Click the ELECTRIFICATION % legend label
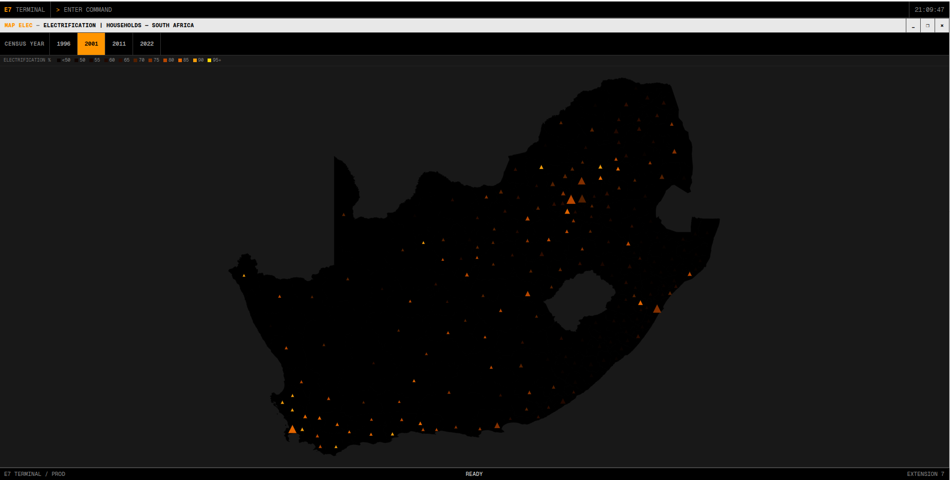This screenshot has height=480, width=950. click(x=27, y=61)
